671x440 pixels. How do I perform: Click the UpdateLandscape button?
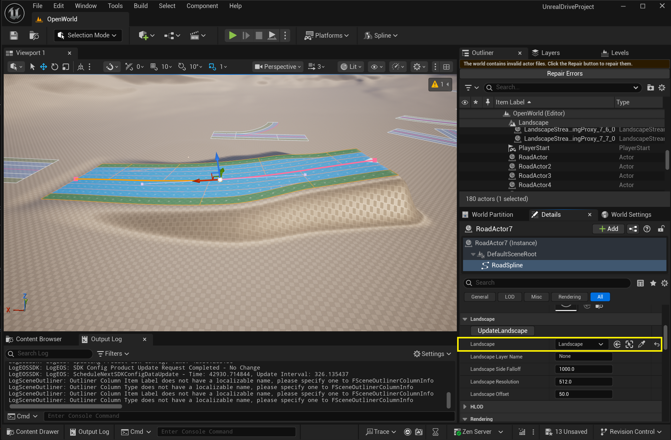click(x=503, y=331)
